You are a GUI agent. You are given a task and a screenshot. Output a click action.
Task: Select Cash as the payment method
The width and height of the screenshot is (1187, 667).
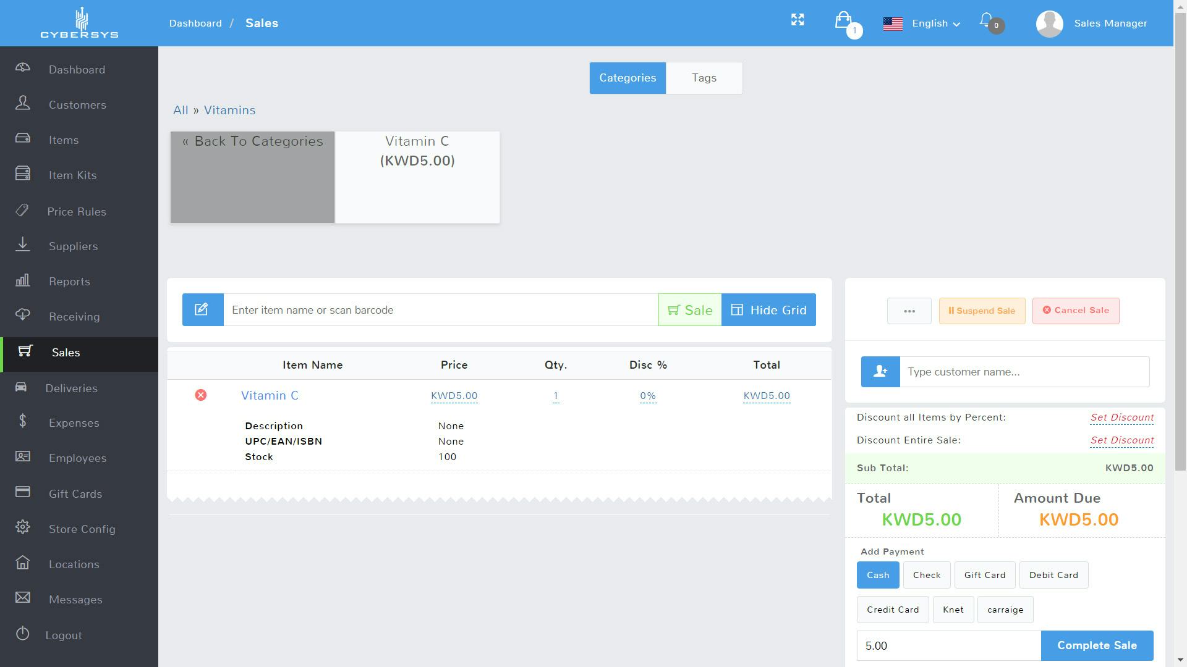coord(877,574)
